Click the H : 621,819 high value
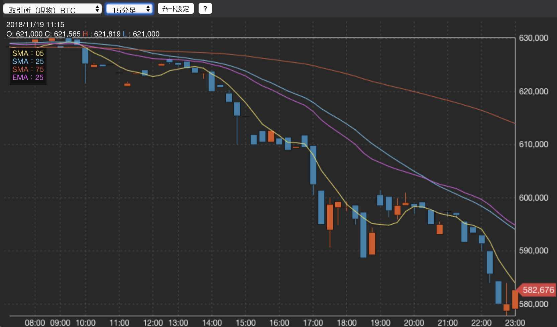This screenshot has height=327, width=557. click(x=102, y=34)
